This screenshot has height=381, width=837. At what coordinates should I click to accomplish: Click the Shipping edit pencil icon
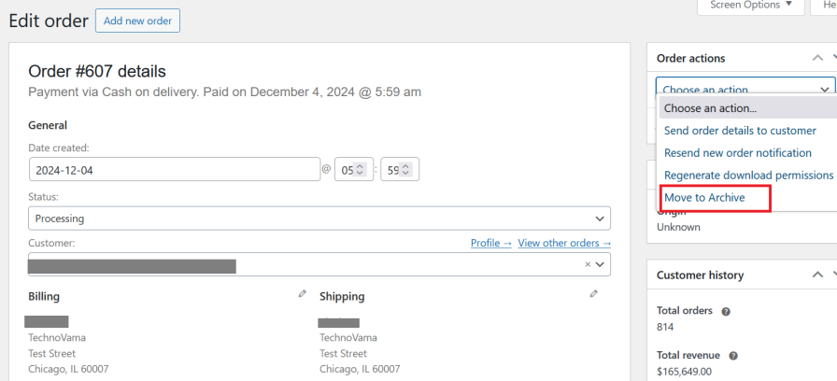pos(593,294)
